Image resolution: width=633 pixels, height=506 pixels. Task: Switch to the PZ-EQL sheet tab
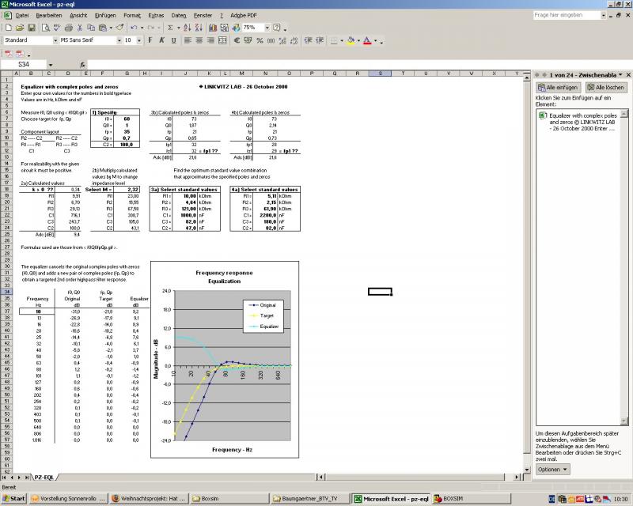point(43,478)
